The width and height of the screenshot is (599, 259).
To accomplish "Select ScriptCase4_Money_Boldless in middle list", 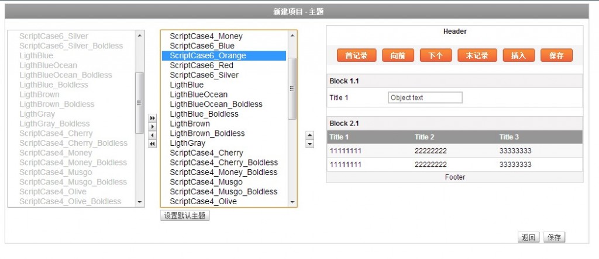I will (224, 172).
